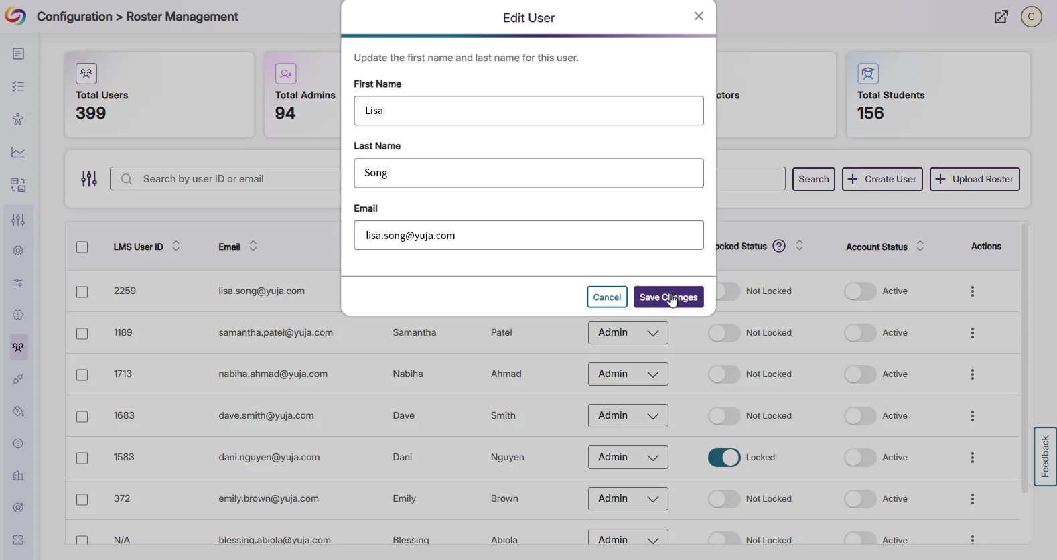Click the user avatar "C" icon

point(1031,17)
